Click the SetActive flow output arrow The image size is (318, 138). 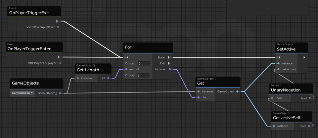pyautogui.click(x=304, y=57)
